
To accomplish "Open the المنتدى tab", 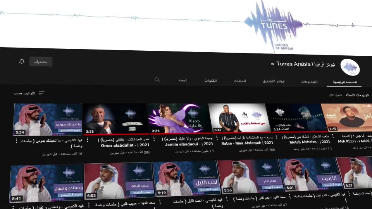I will 240,81.
